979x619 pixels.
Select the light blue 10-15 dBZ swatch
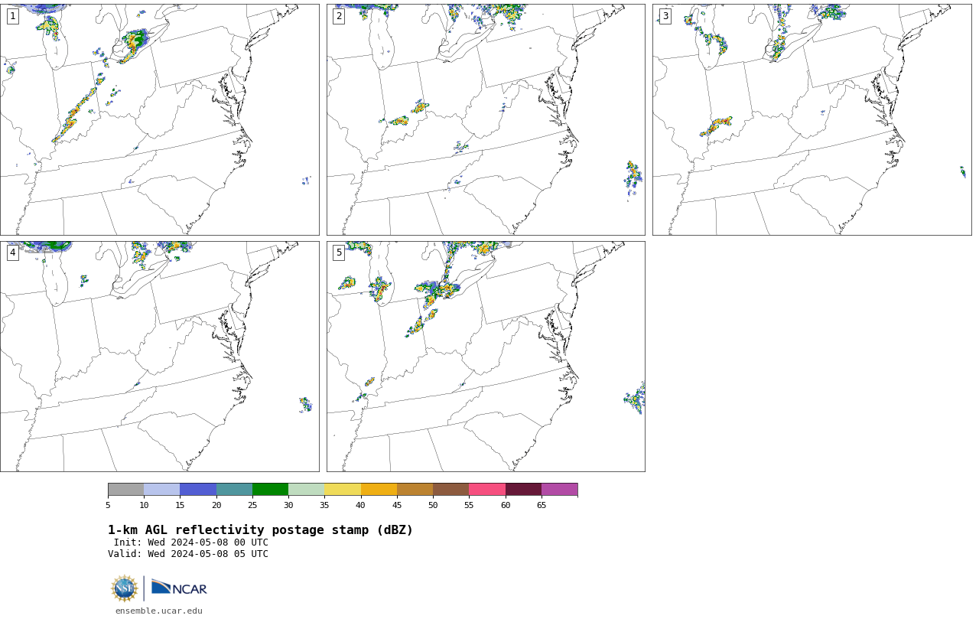coord(162,490)
